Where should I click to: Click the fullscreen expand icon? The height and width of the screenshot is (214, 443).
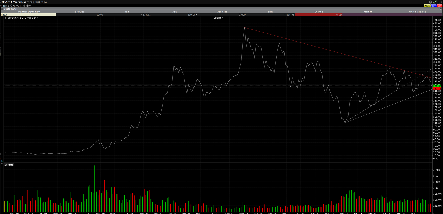pos(440,2)
